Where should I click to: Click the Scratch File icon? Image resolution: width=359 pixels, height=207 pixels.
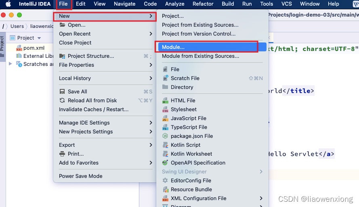(165, 78)
